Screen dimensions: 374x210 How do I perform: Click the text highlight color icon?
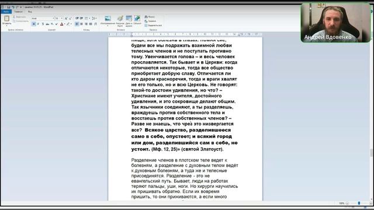point(68,24)
